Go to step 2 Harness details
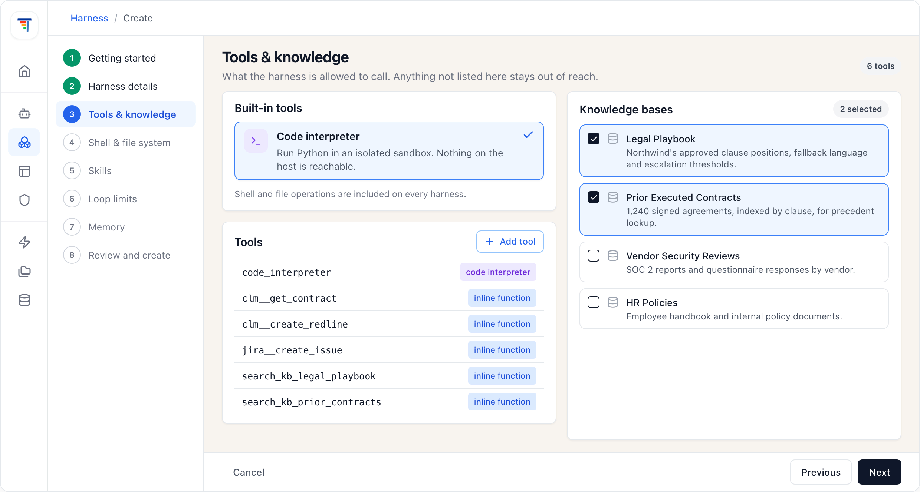 click(x=125, y=86)
